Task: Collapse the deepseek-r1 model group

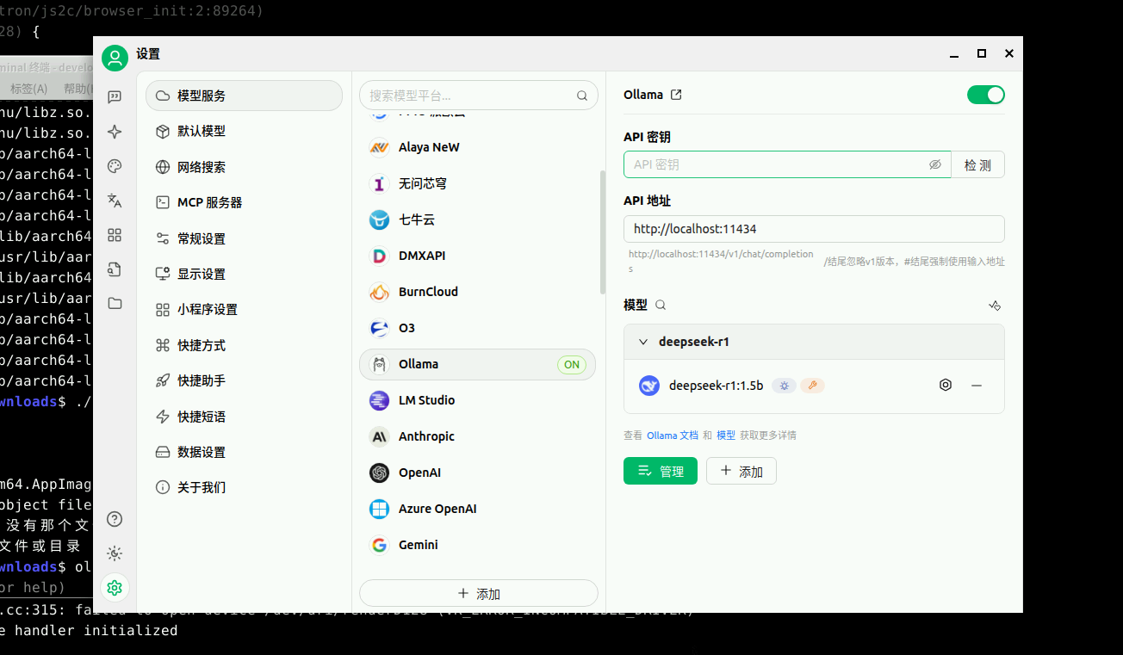Action: [643, 342]
